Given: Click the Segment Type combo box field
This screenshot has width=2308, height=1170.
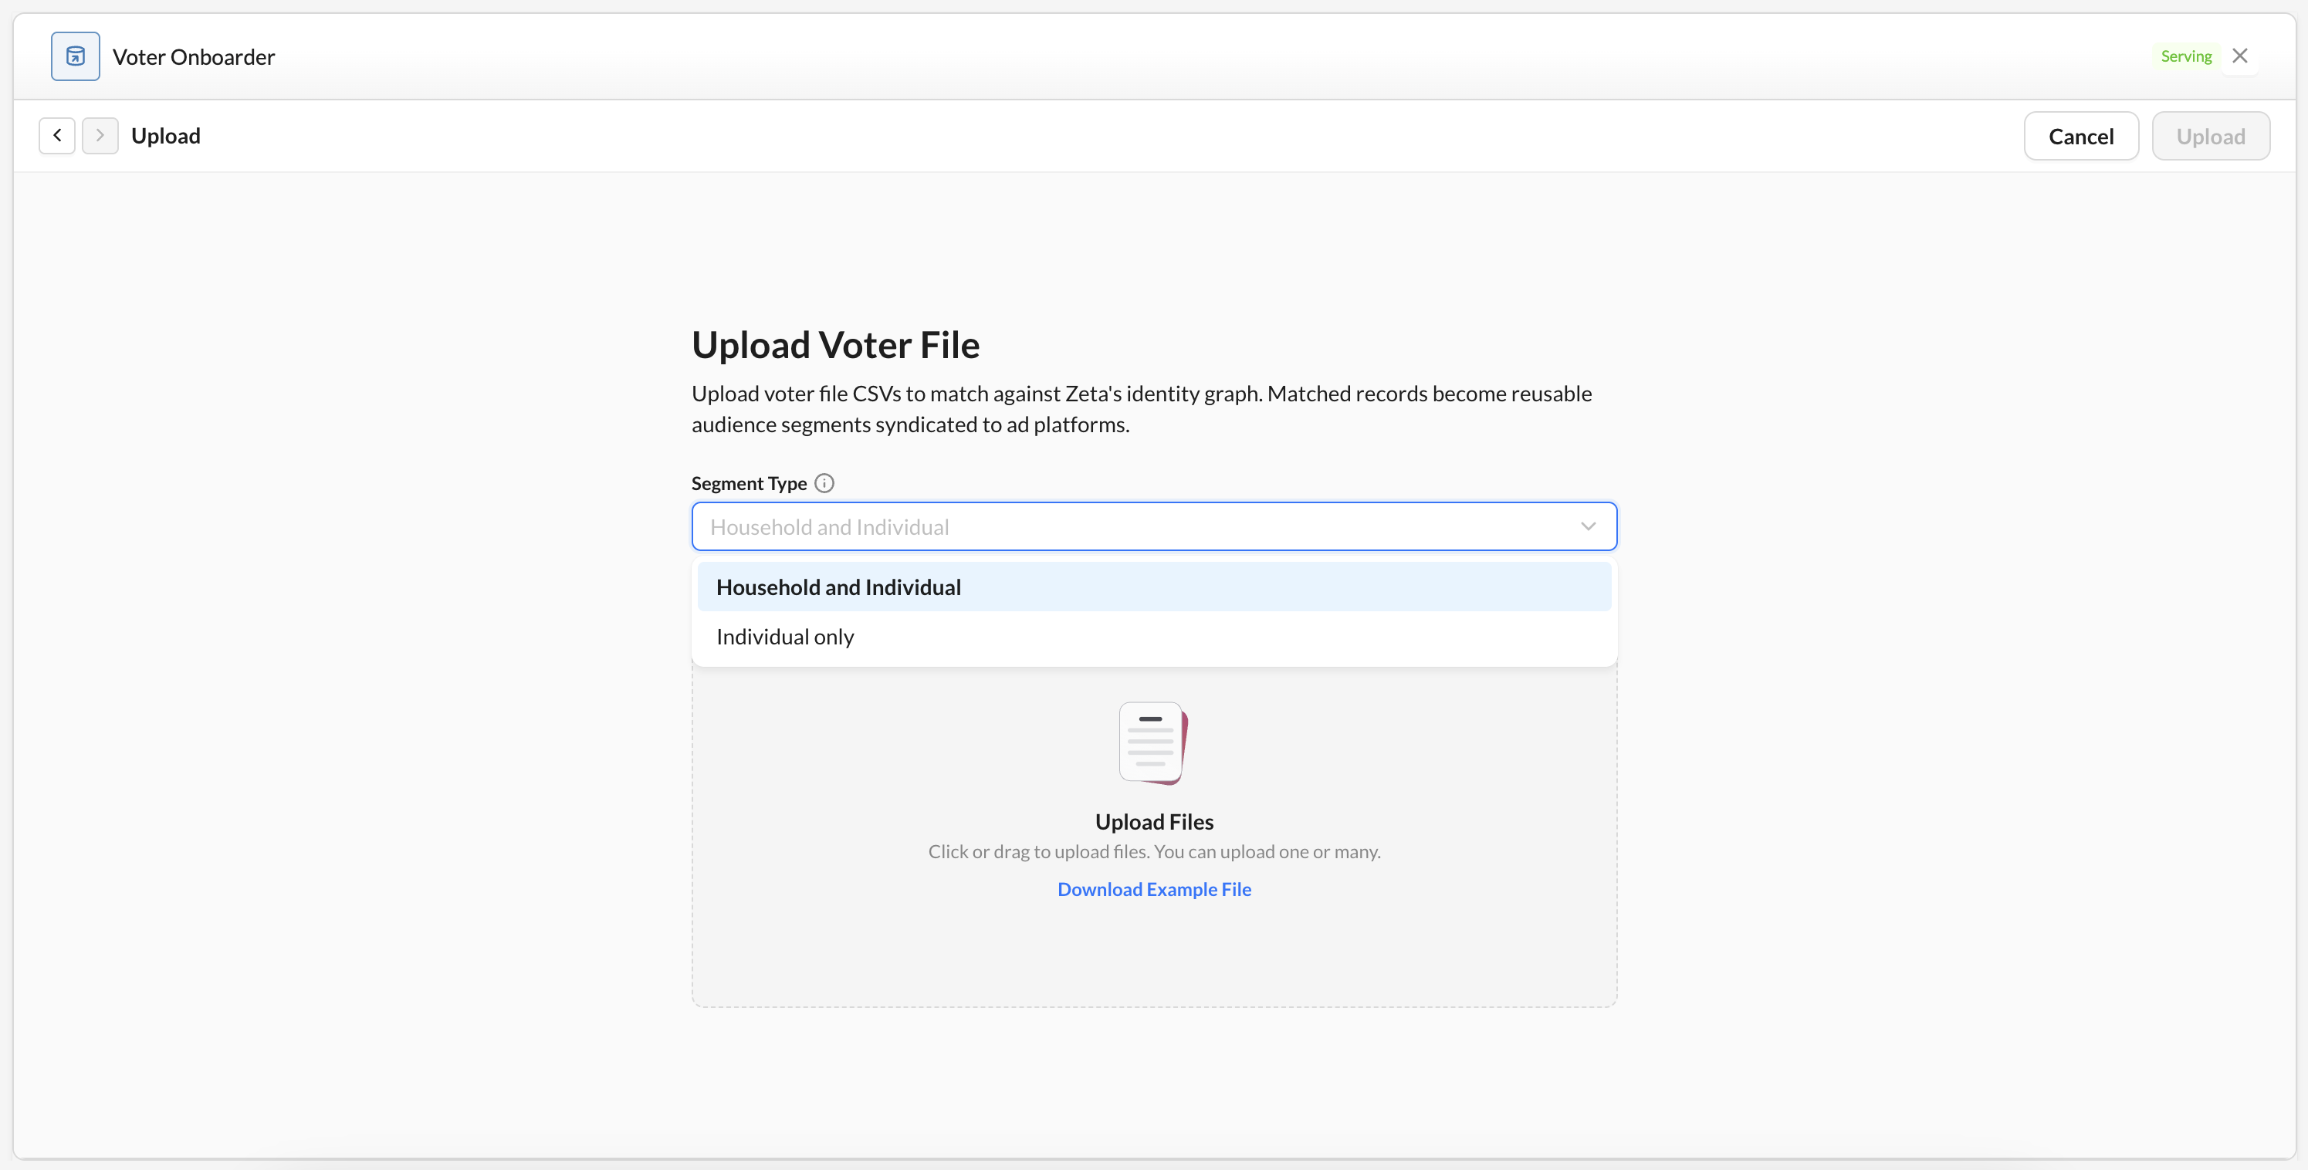Looking at the screenshot, I should tap(1154, 526).
